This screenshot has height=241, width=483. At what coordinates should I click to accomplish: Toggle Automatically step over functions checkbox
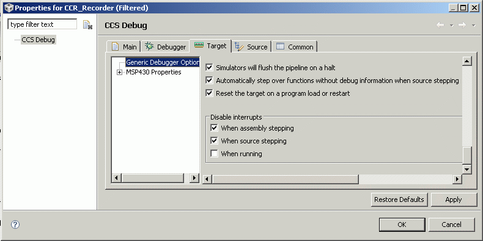click(x=210, y=81)
